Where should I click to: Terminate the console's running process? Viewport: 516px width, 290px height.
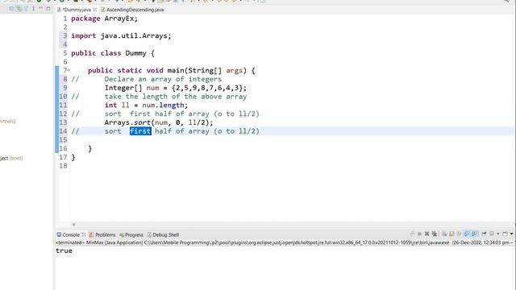pos(419,234)
